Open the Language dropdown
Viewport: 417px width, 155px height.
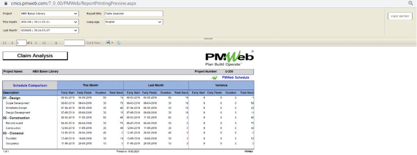tap(134, 22)
